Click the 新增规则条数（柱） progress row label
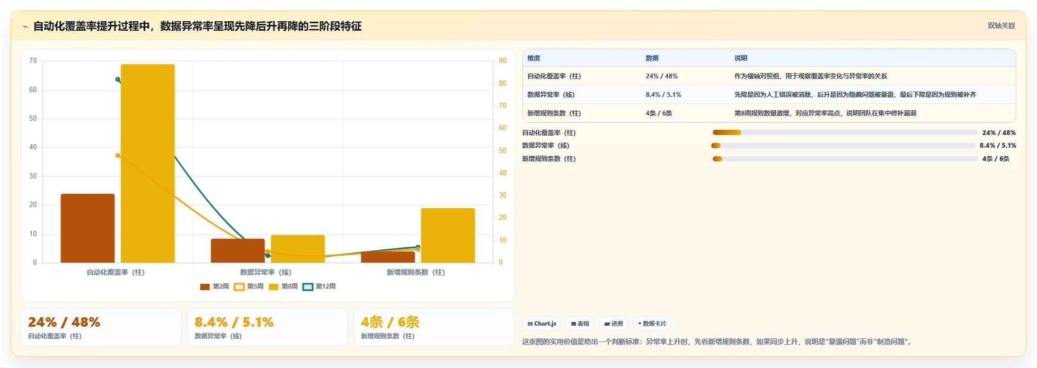The height and width of the screenshot is (368, 1037). click(x=549, y=159)
